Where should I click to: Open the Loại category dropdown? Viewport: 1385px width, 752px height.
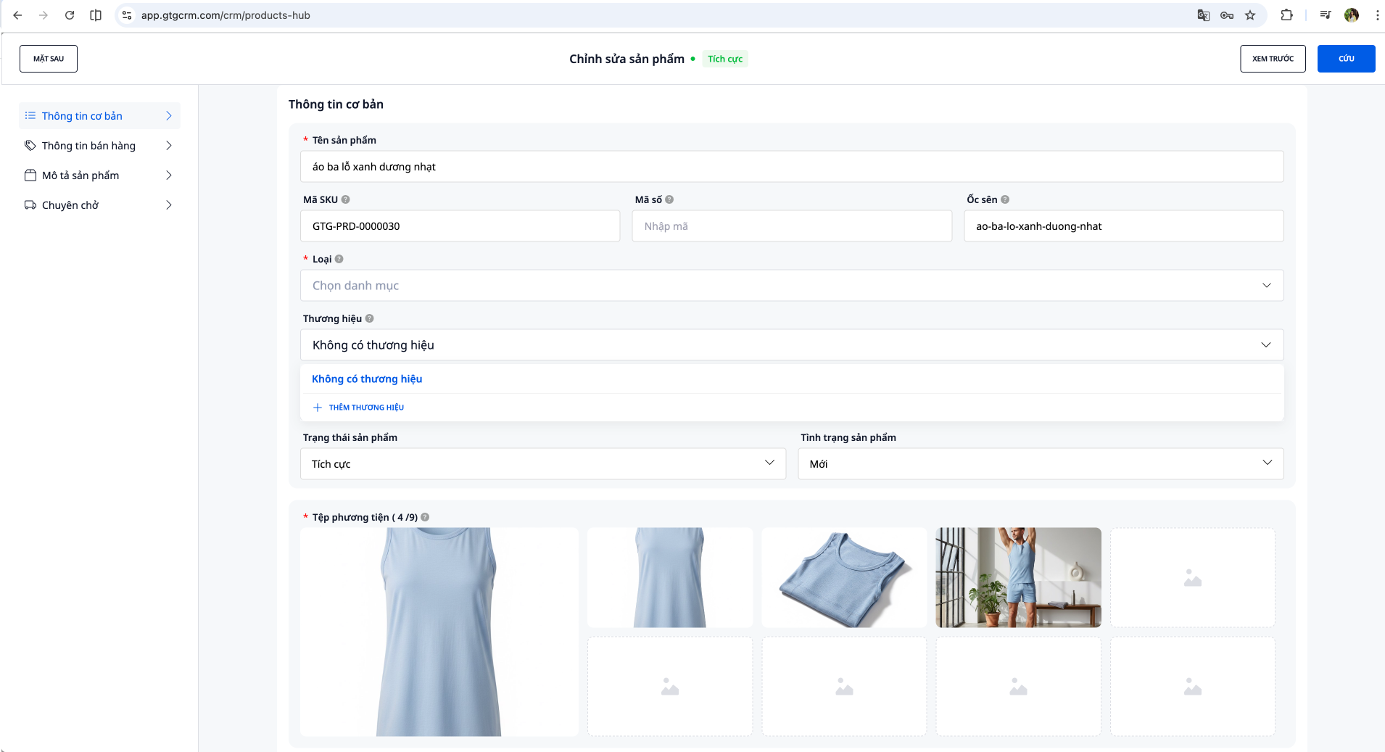791,286
